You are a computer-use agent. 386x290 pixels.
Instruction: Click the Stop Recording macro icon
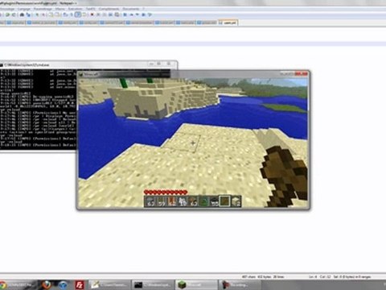tap(98, 14)
